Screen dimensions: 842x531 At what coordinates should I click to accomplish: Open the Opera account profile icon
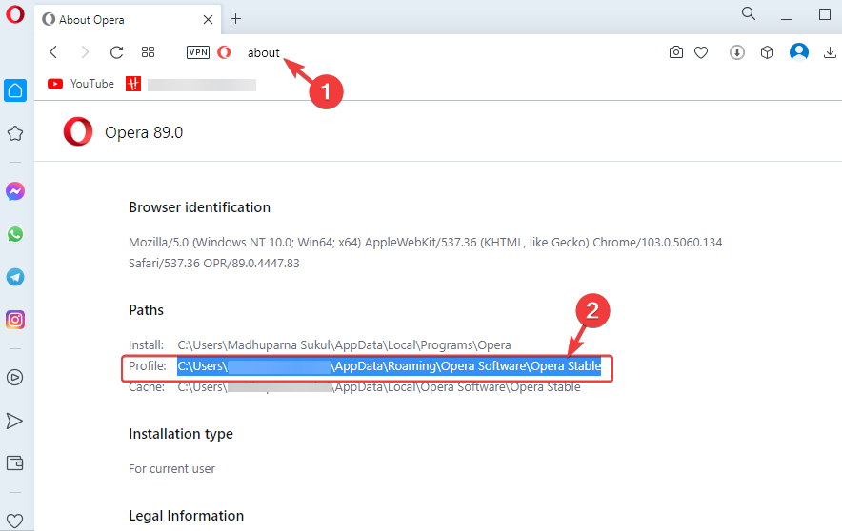click(799, 52)
